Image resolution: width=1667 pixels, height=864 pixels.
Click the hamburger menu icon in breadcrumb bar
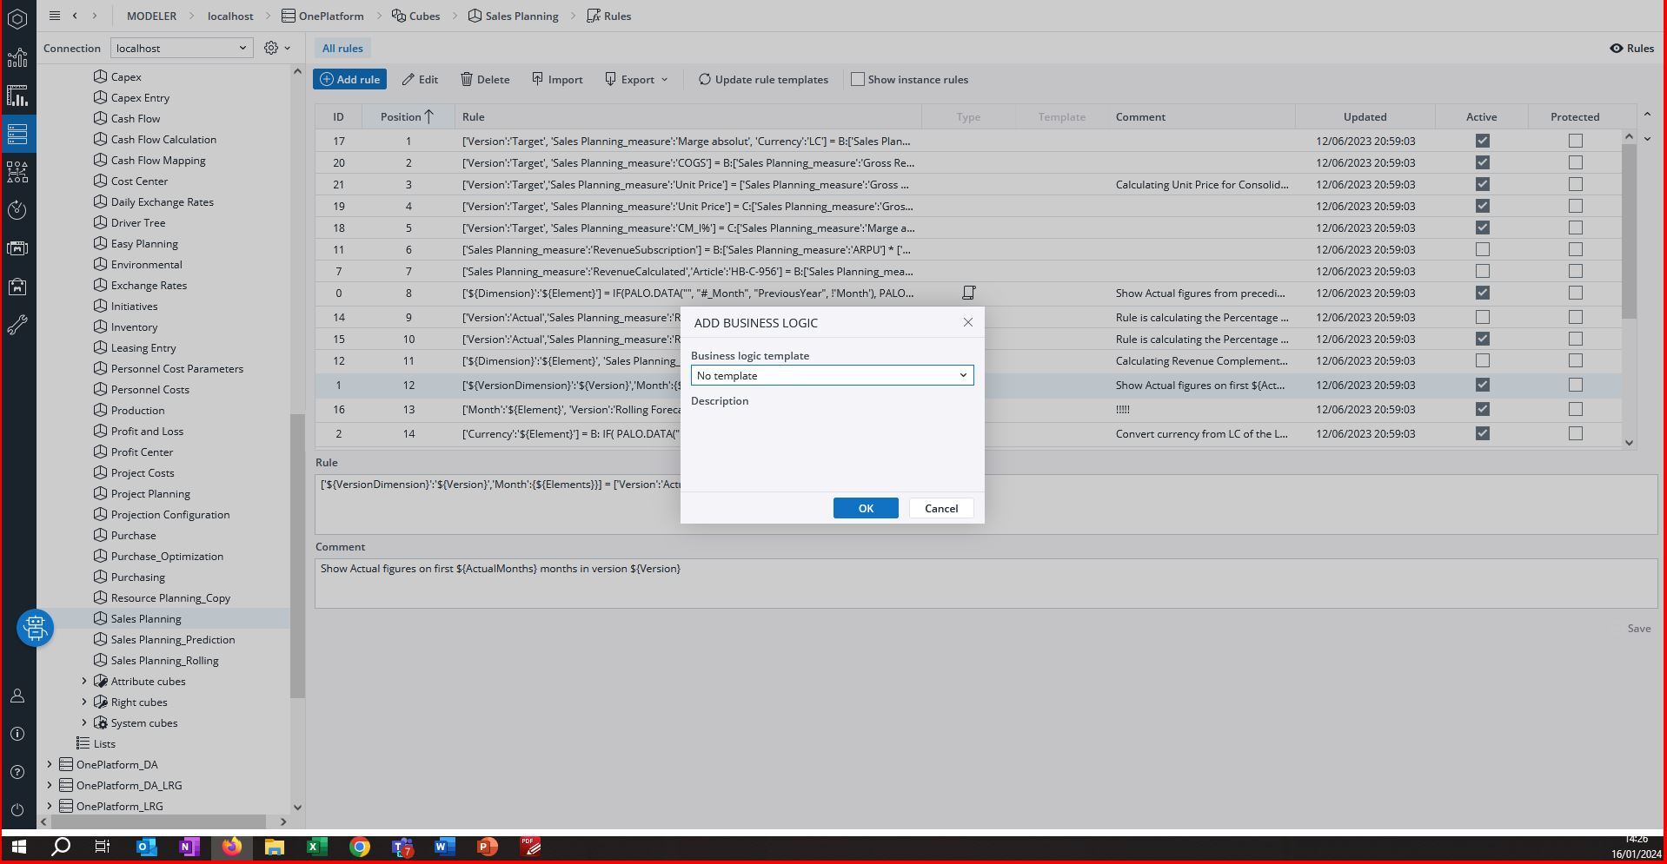(x=55, y=16)
